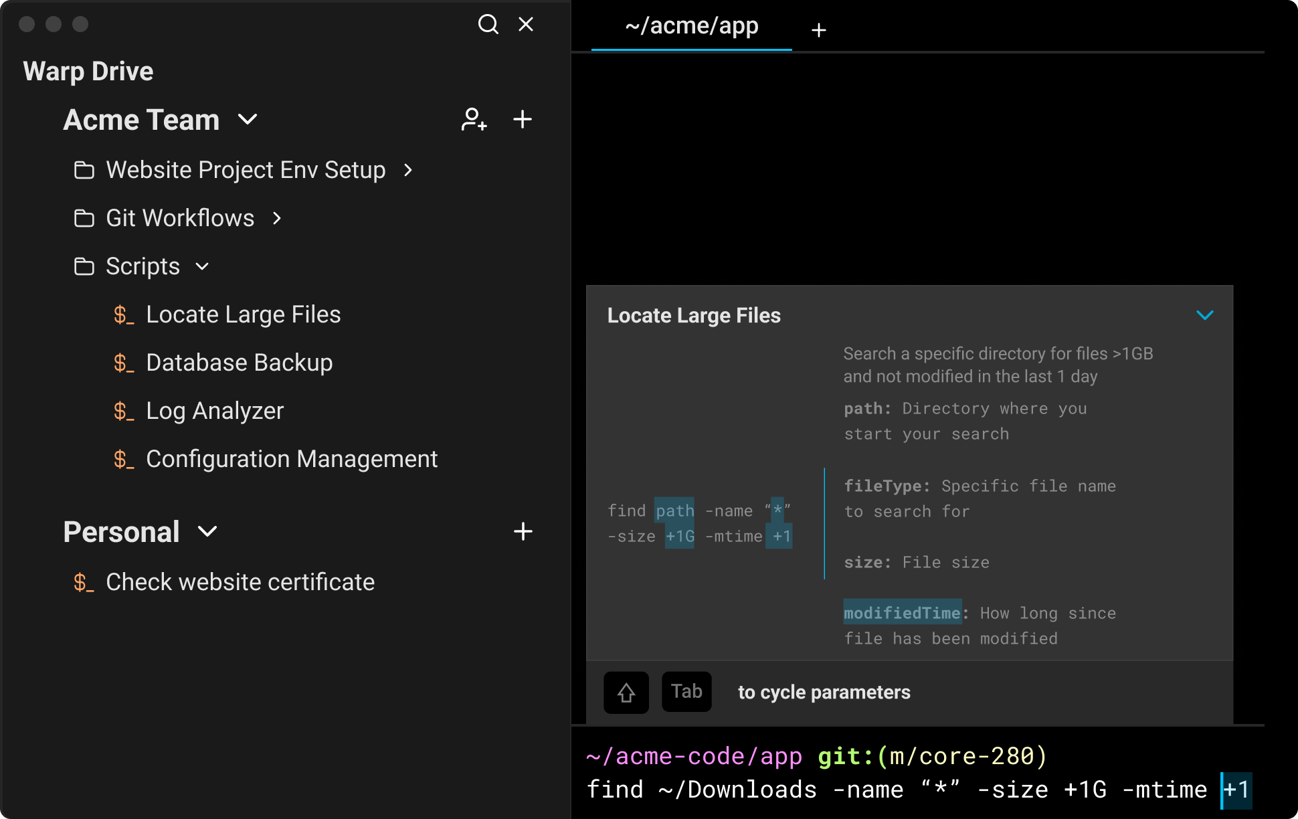The width and height of the screenshot is (1298, 819).
Task: Add a new item under Personal
Action: pos(523,531)
